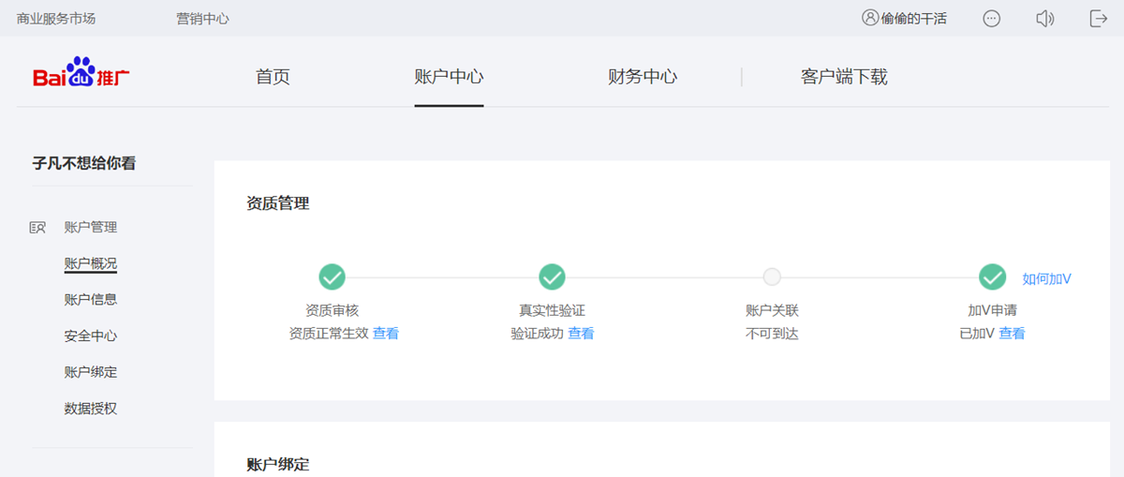Click the 验证成功 status text
Screen dimensions: 1124x477
[x=537, y=334]
